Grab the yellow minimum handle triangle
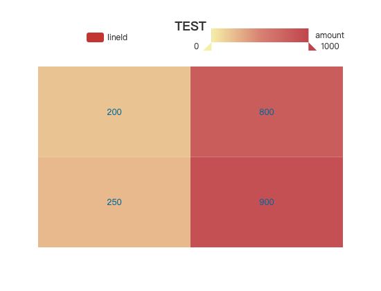The width and height of the screenshot is (381, 291). pos(208,46)
